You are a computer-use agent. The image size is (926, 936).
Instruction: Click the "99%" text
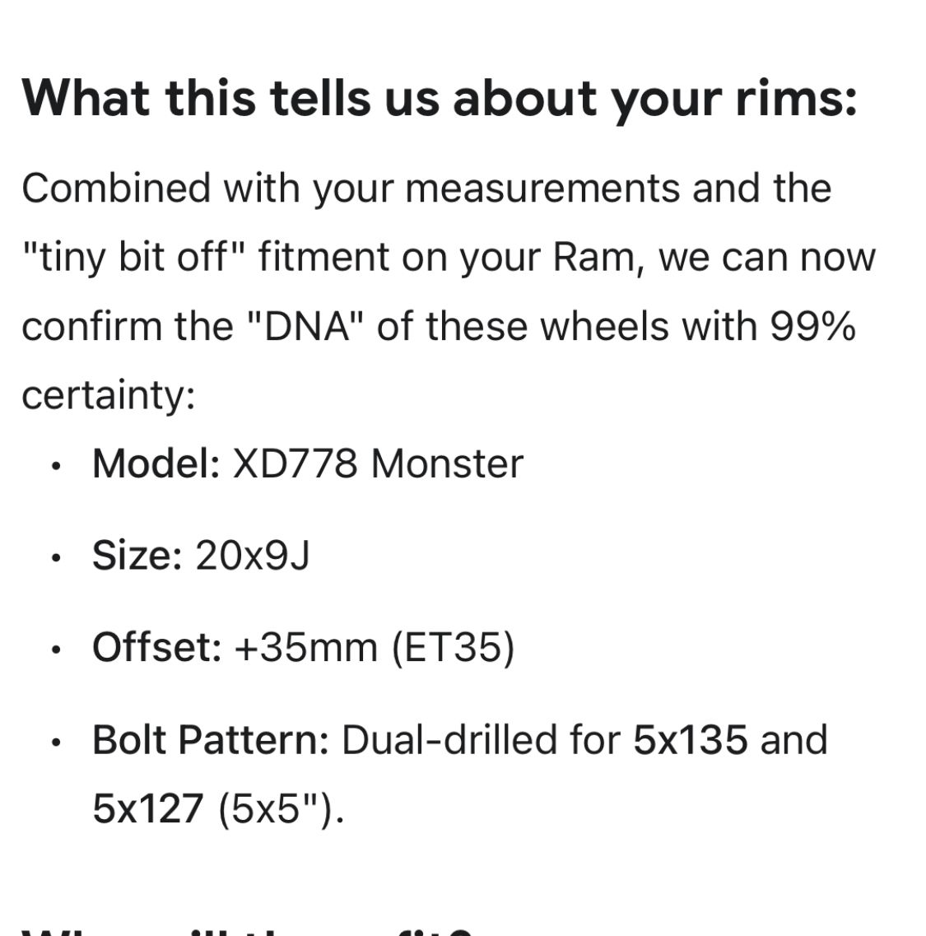coord(812,327)
